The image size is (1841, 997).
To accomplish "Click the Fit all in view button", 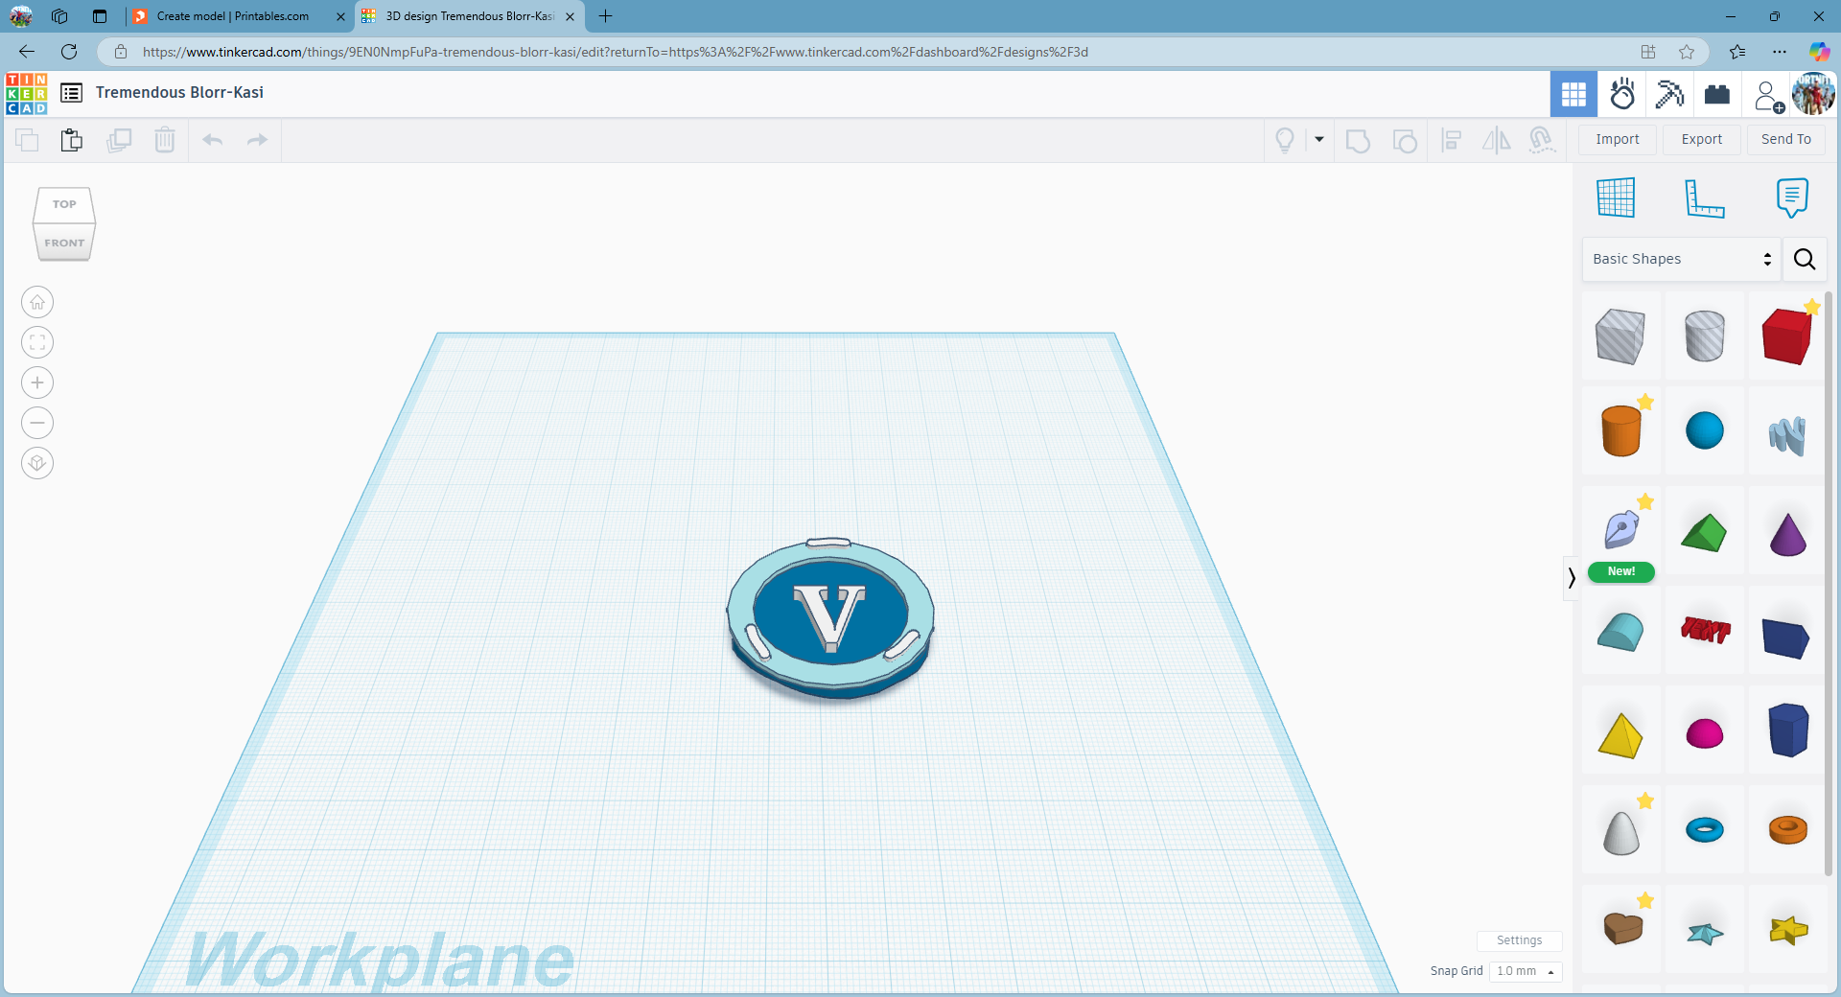I will point(37,342).
